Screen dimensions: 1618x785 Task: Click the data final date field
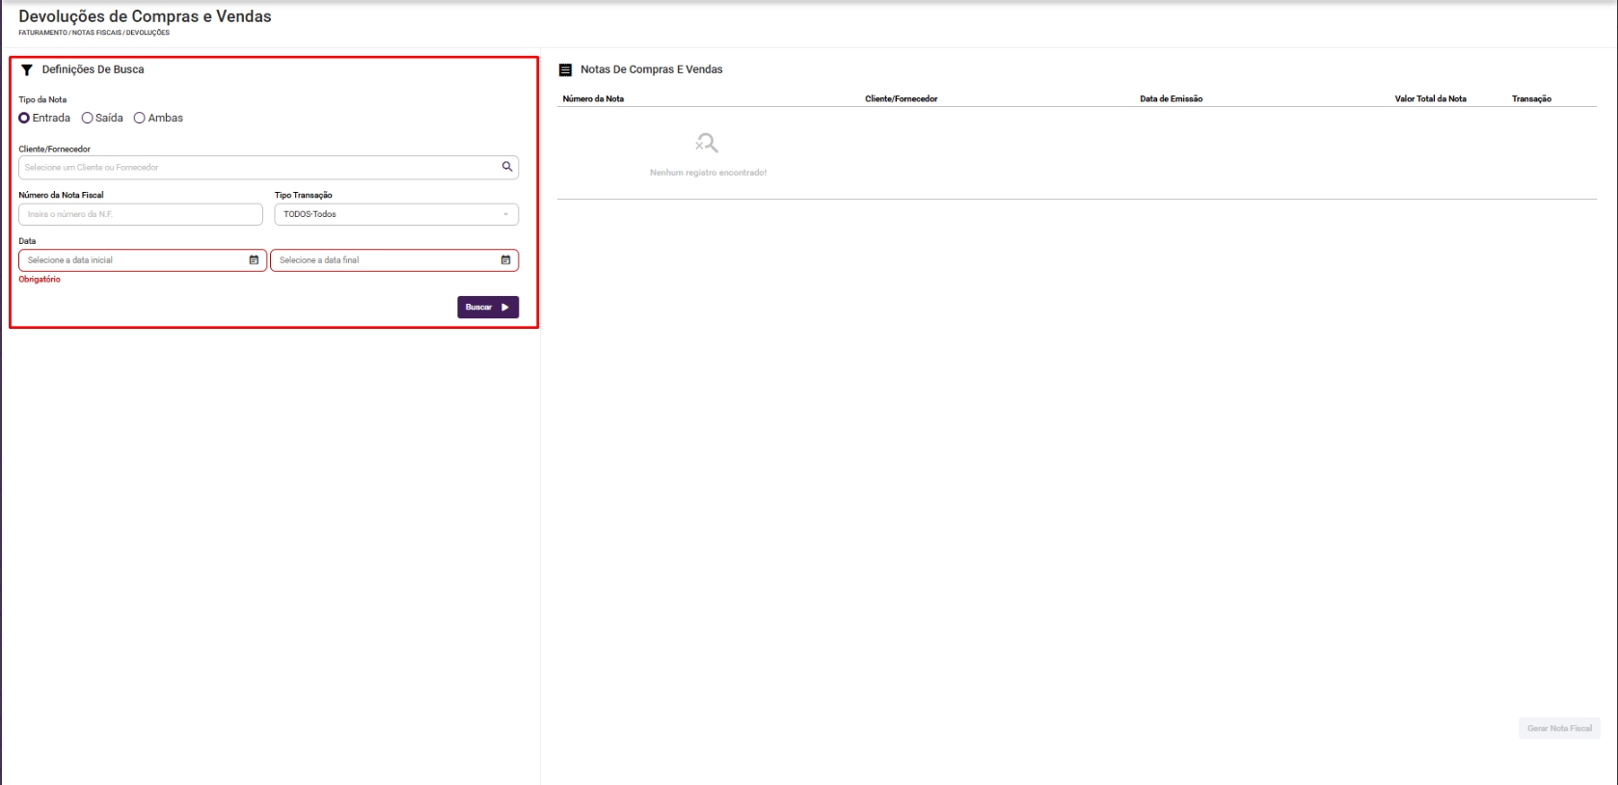394,260
